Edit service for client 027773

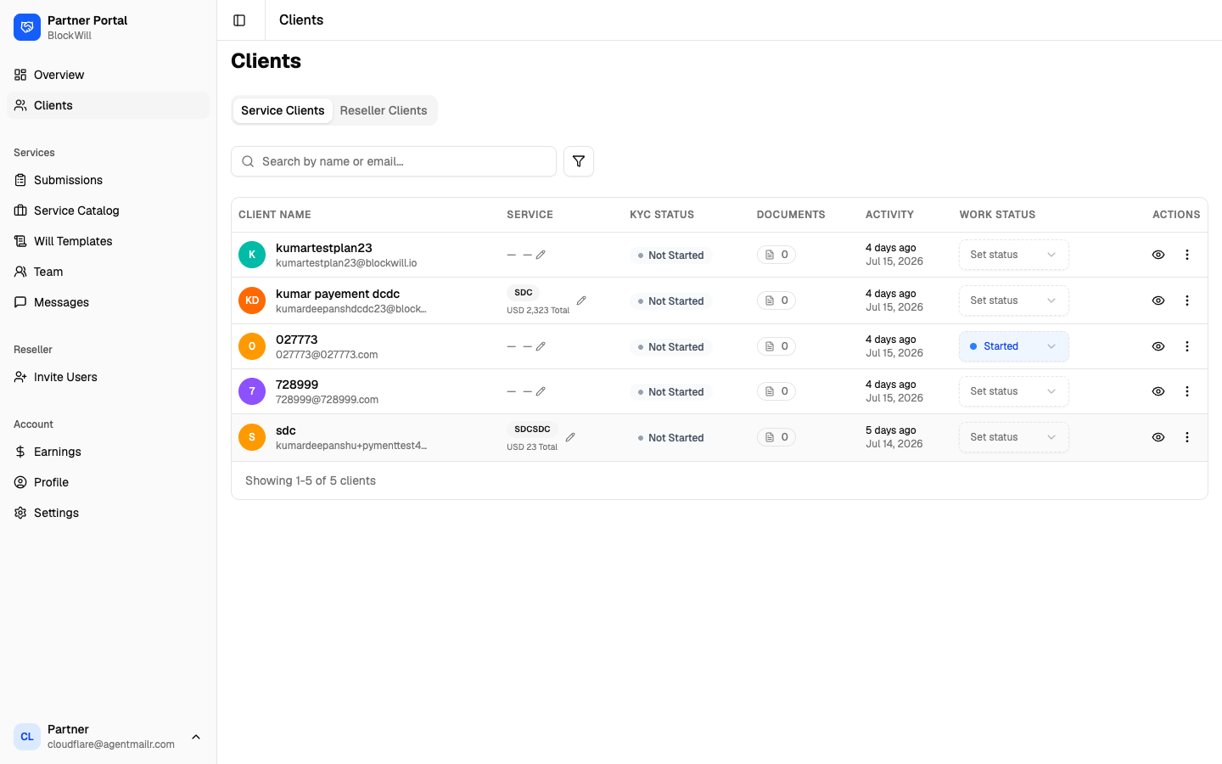pyautogui.click(x=541, y=346)
